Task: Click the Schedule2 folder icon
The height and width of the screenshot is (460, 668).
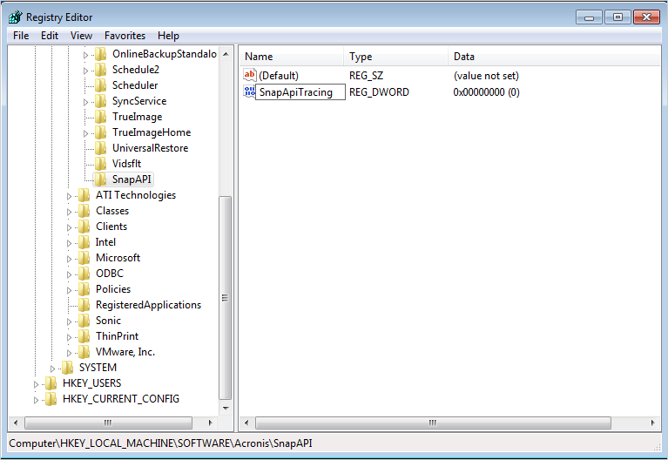Action: [101, 70]
